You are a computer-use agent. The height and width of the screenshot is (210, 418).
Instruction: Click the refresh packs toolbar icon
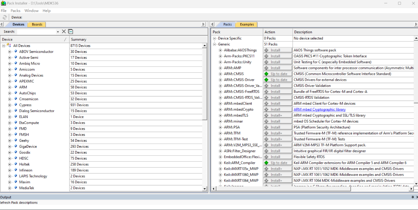tap(5, 17)
